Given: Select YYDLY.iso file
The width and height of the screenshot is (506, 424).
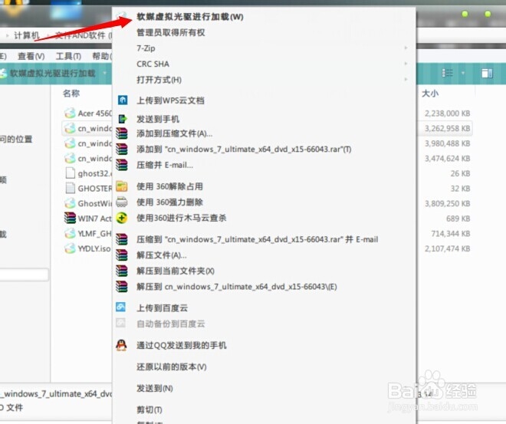Looking at the screenshot, I should pyautogui.click(x=87, y=248).
